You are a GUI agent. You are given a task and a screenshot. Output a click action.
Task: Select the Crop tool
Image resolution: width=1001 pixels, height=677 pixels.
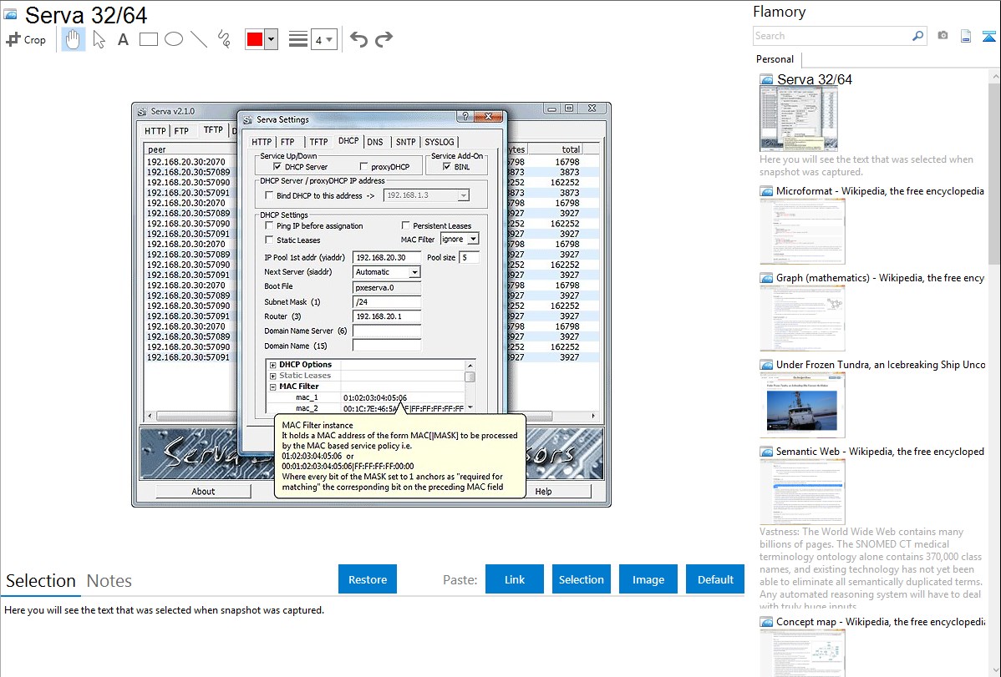click(x=26, y=39)
